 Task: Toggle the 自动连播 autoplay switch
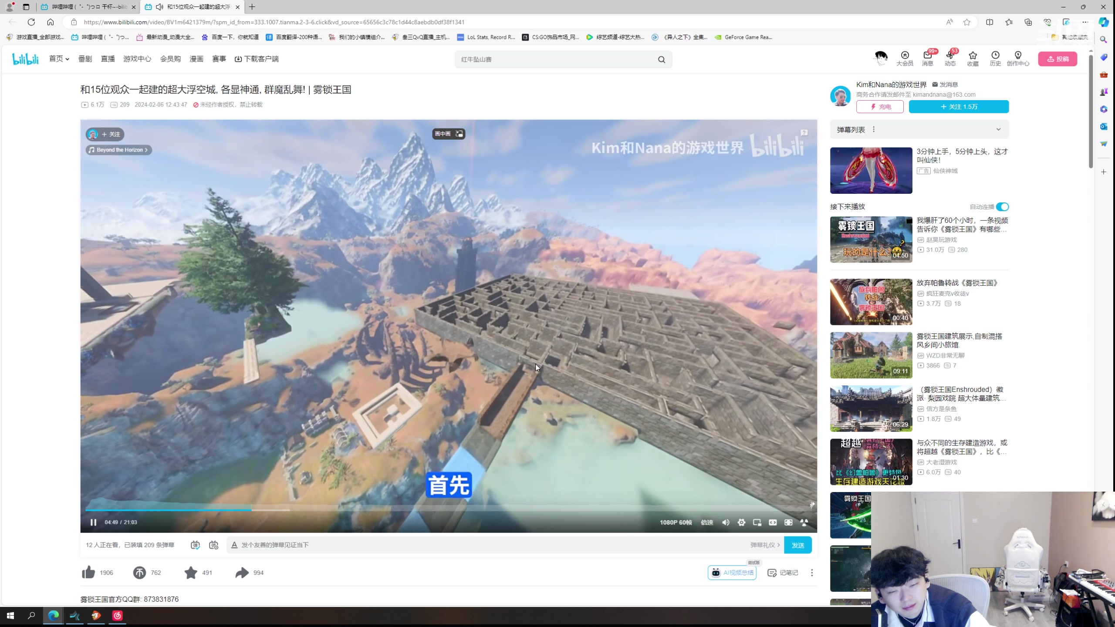[x=1002, y=207]
